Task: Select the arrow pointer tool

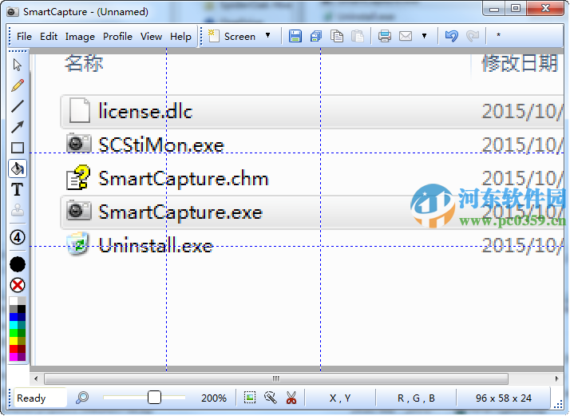Action: (18, 65)
